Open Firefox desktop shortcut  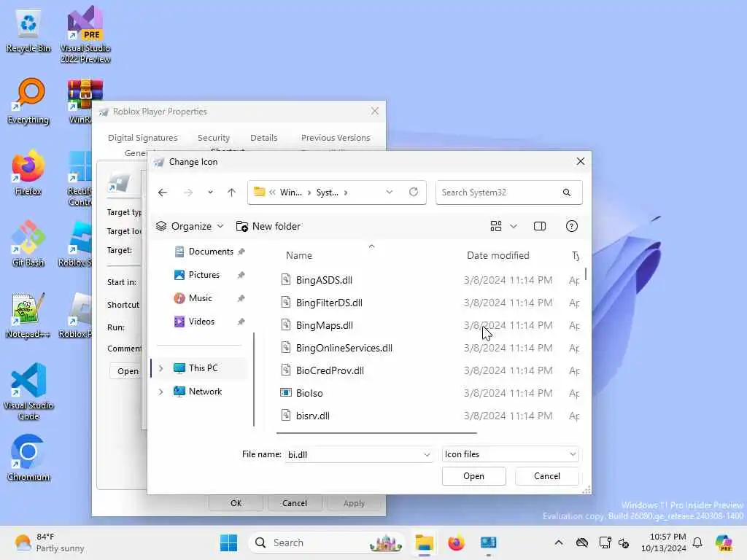28,172
